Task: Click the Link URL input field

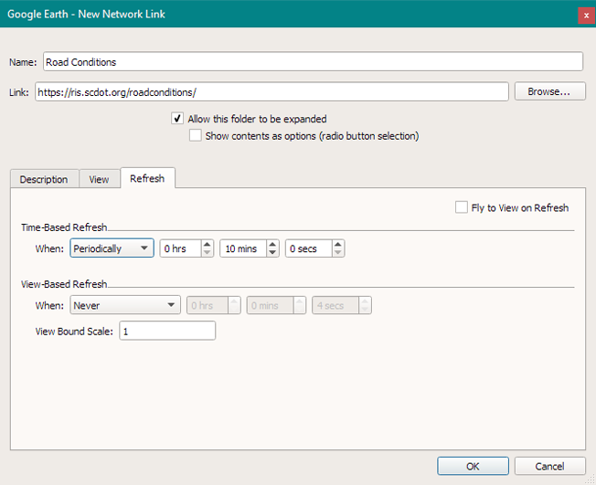Action: pos(271,92)
